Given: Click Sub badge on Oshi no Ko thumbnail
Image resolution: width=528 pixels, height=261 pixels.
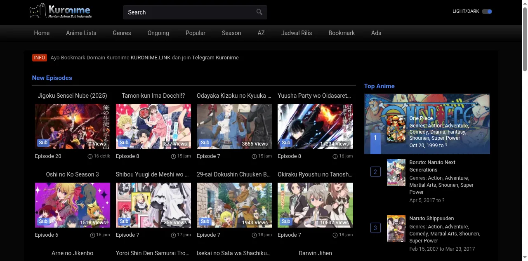Looking at the screenshot, I should tap(43, 221).
